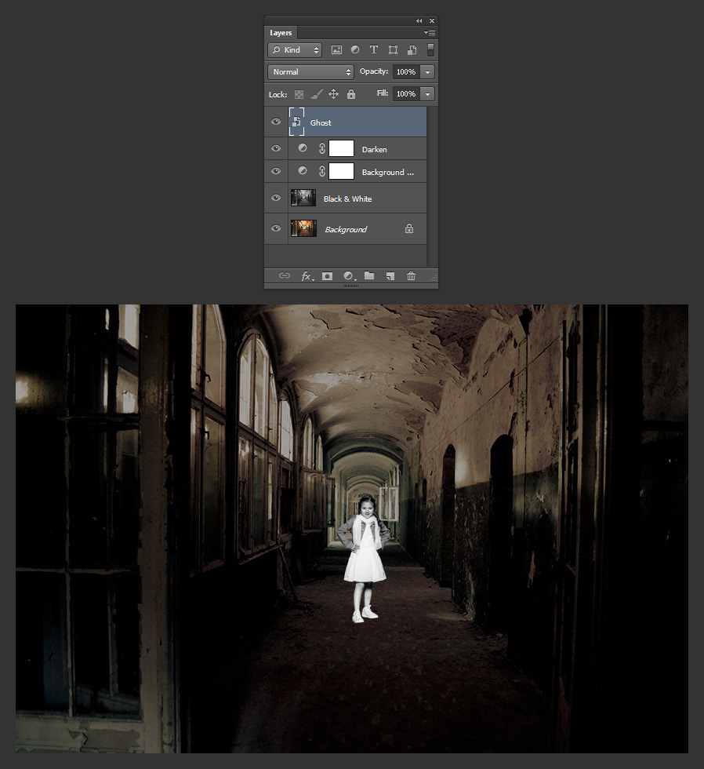Image resolution: width=704 pixels, height=769 pixels.
Task: Select the Black & White layer thumbnail
Action: pyautogui.click(x=303, y=198)
